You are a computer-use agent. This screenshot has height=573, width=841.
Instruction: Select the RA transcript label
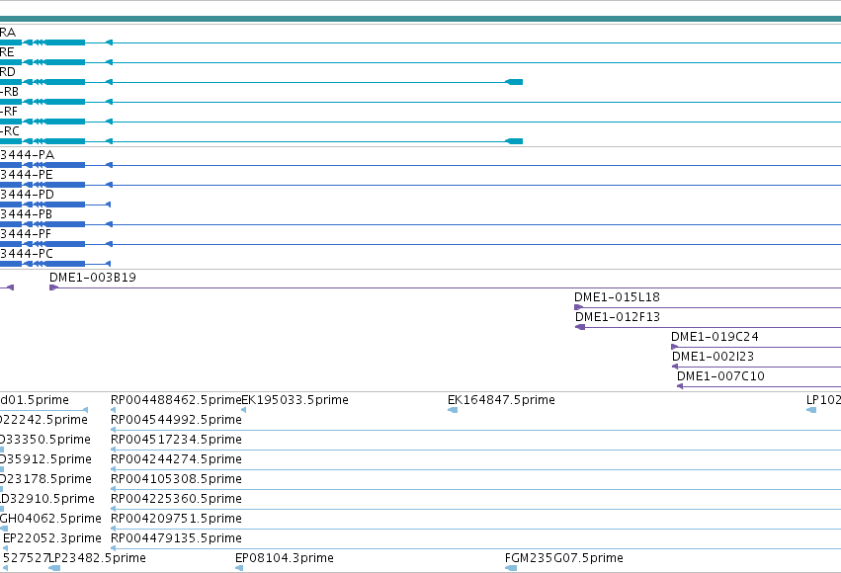8,33
